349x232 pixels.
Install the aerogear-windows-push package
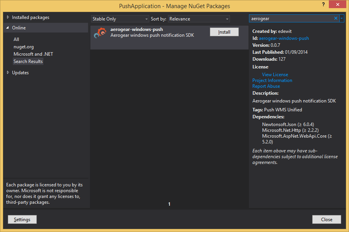point(224,32)
